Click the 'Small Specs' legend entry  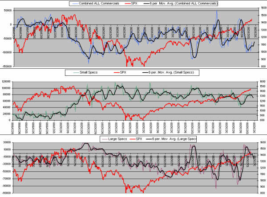(x=85, y=72)
